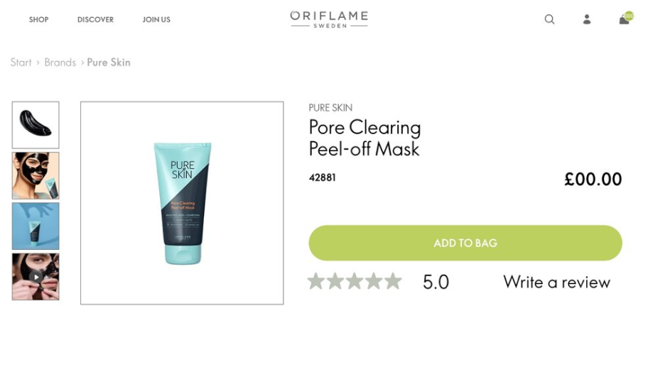Viewport: 658px width, 372px height.
Task: Go to Pure Skin breadcrumb
Action: click(x=109, y=62)
